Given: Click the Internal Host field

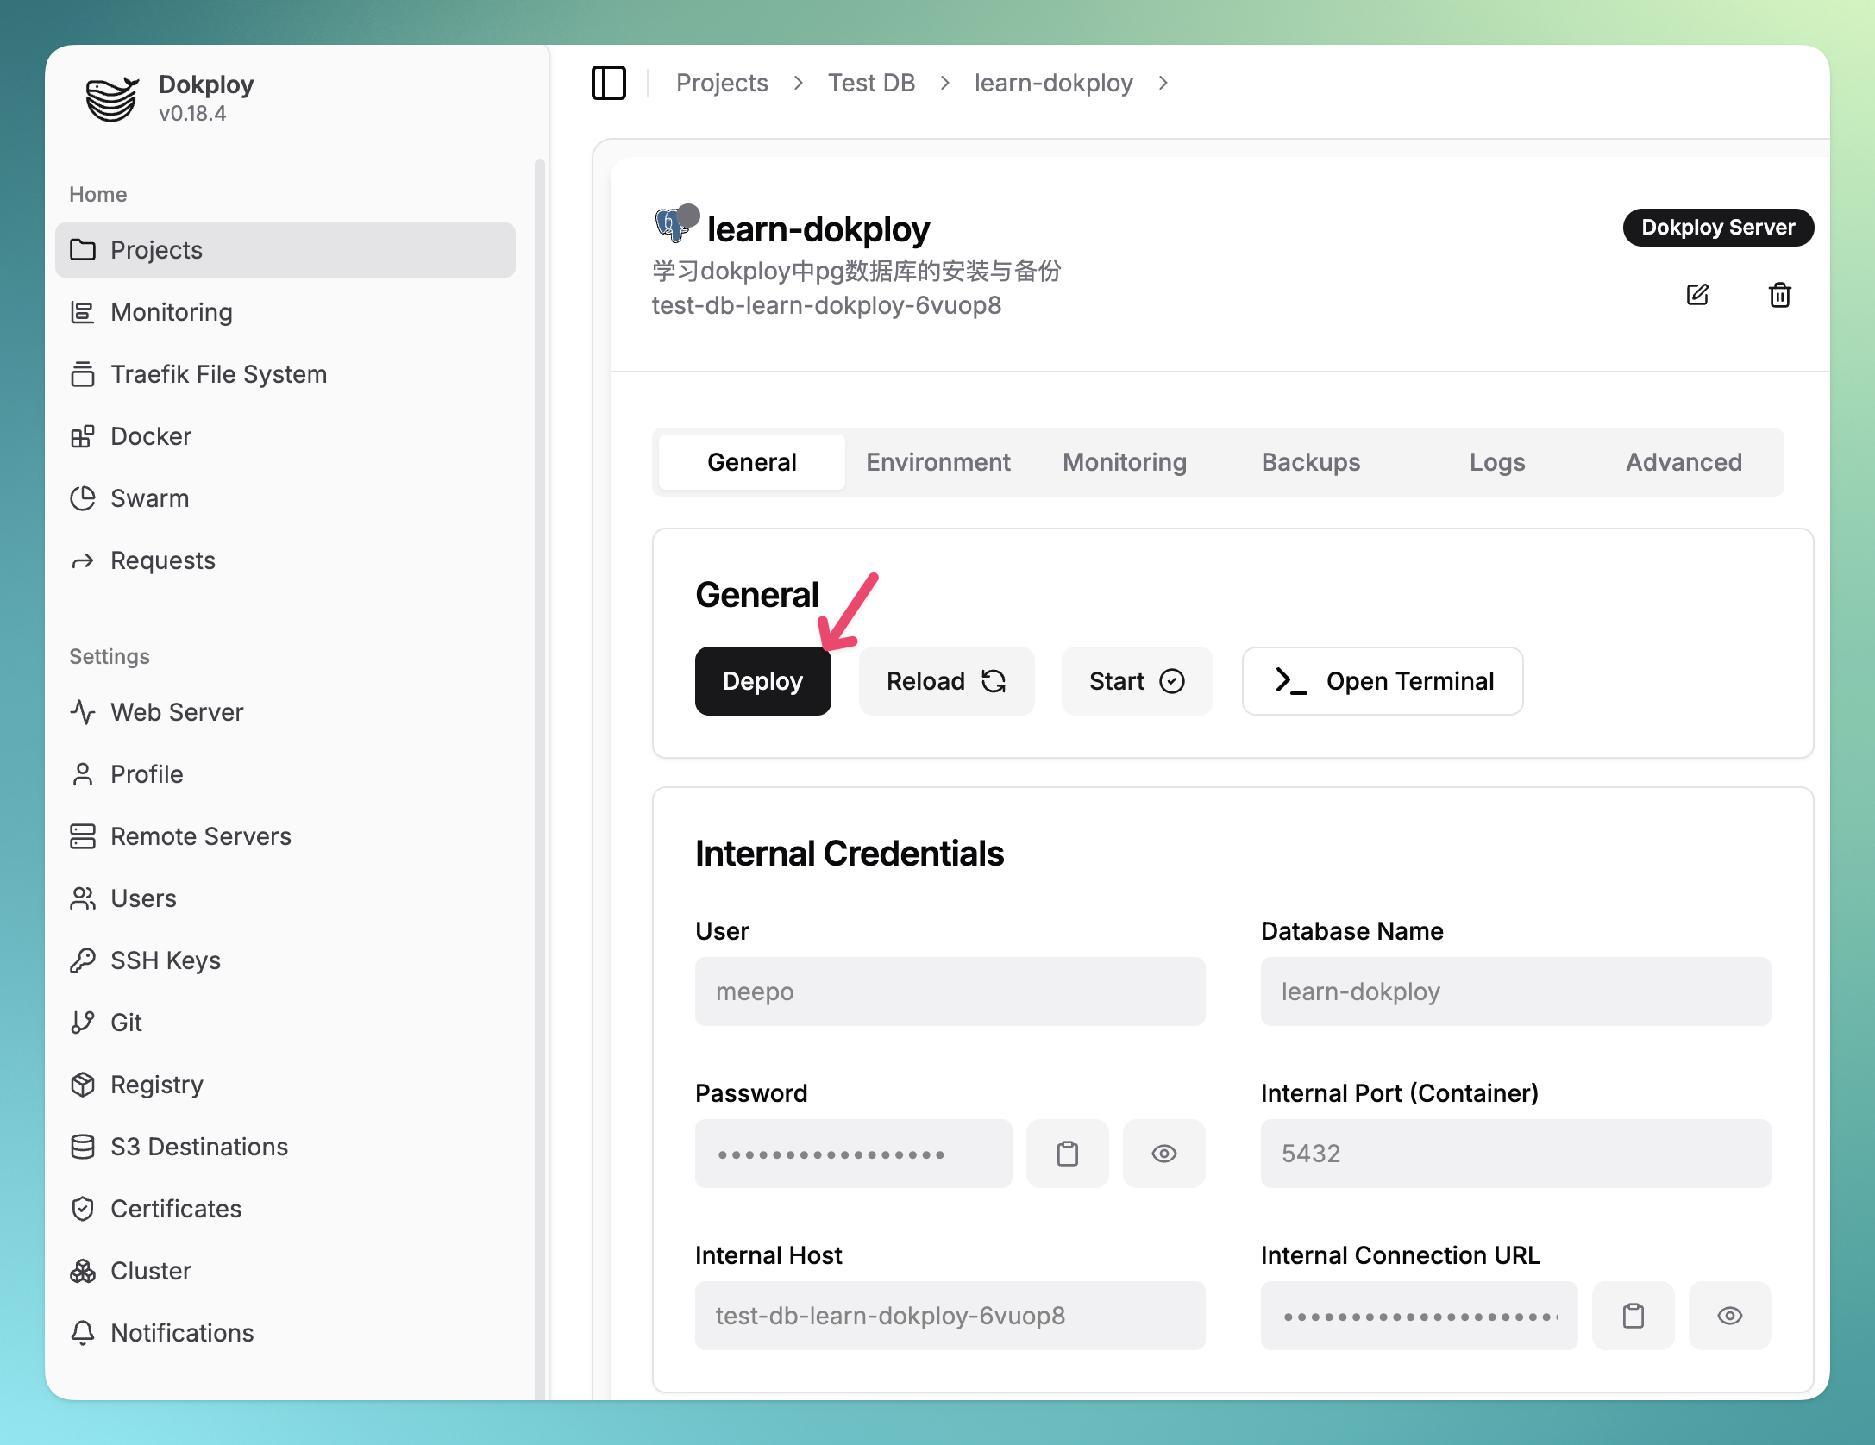Looking at the screenshot, I should pyautogui.click(x=950, y=1316).
